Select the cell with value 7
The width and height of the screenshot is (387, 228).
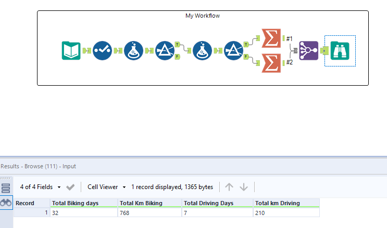217,213
